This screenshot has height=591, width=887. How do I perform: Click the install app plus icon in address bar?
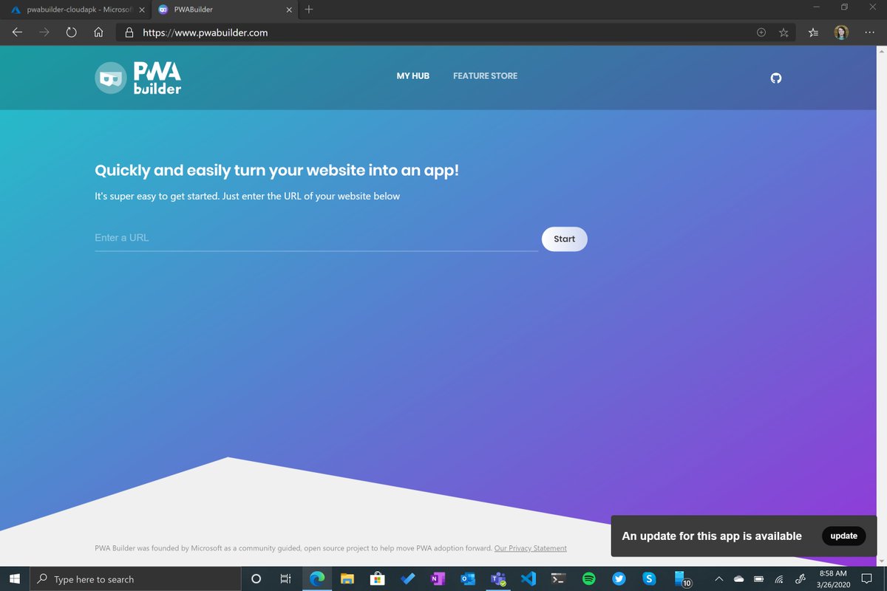(762, 33)
